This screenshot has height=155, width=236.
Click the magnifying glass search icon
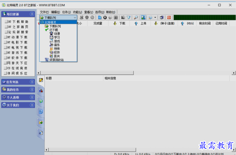click(x=136, y=17)
